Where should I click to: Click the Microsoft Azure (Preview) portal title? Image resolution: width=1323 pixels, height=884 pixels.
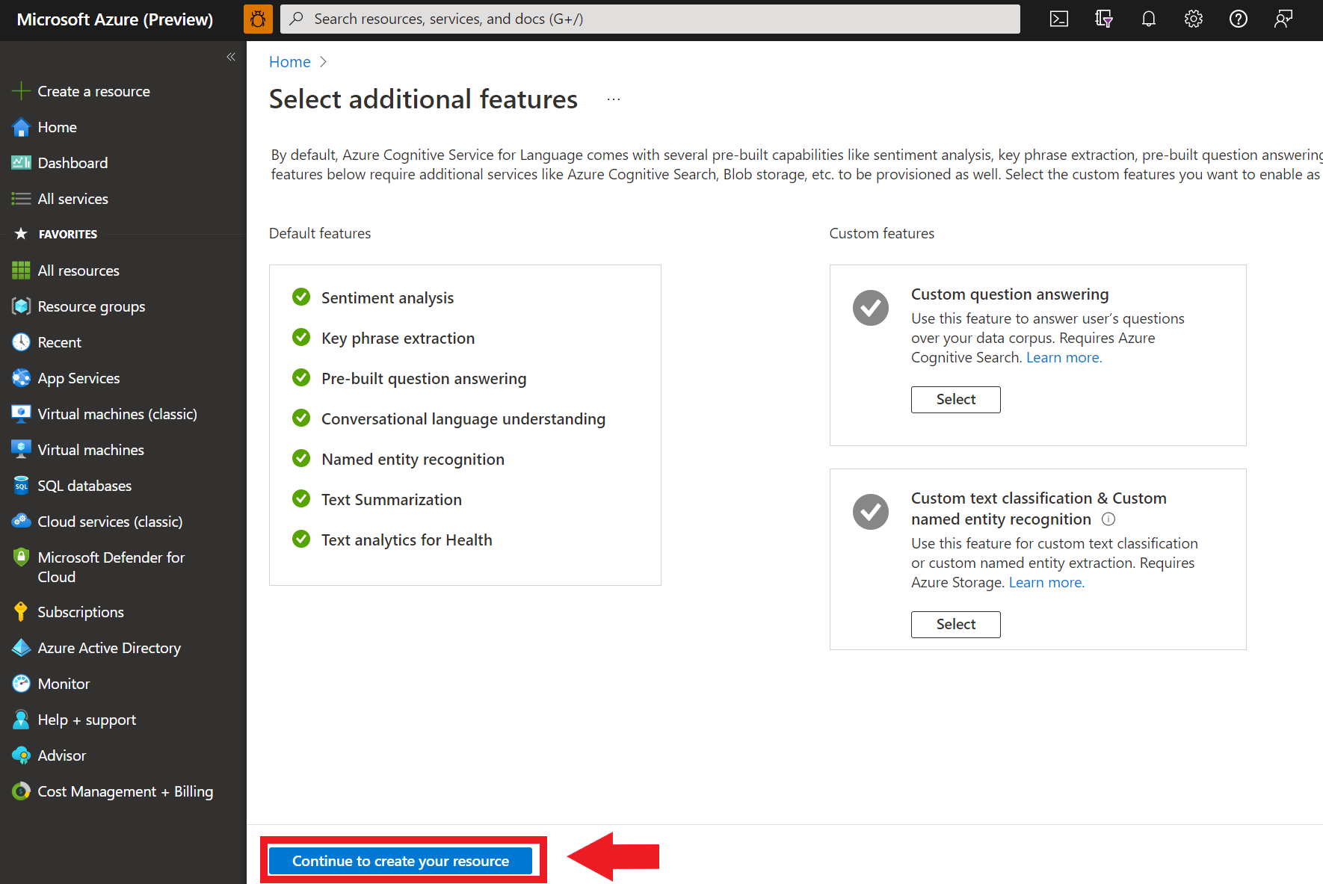115,19
